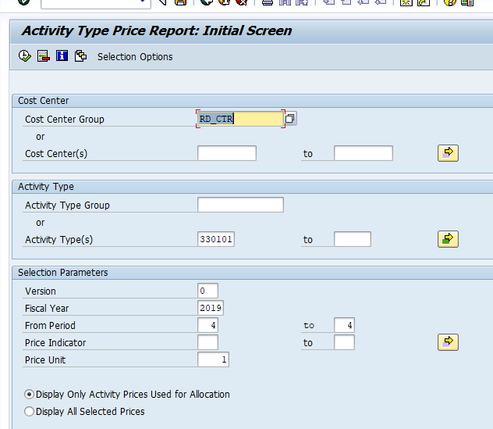This screenshot has height=429, width=493.
Task: Open multiple selection for Activity Type(s)
Action: [448, 239]
